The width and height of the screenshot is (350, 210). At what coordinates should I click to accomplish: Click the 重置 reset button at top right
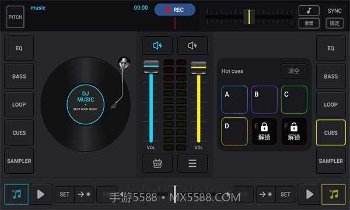[309, 23]
